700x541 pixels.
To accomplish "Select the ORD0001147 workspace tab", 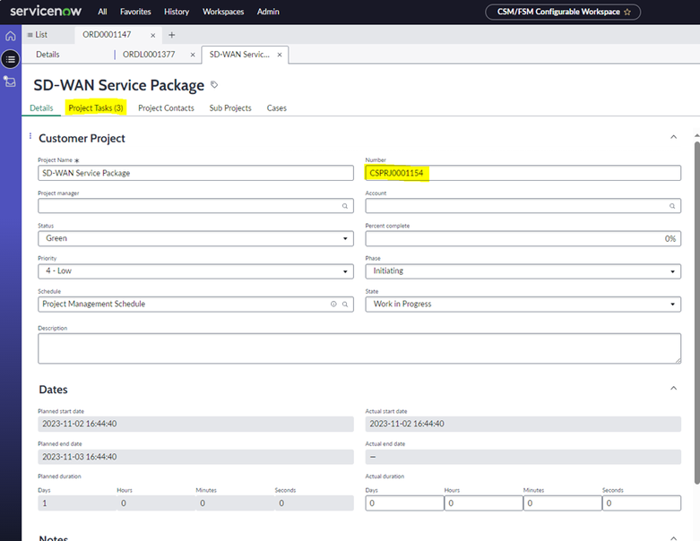I will point(107,35).
